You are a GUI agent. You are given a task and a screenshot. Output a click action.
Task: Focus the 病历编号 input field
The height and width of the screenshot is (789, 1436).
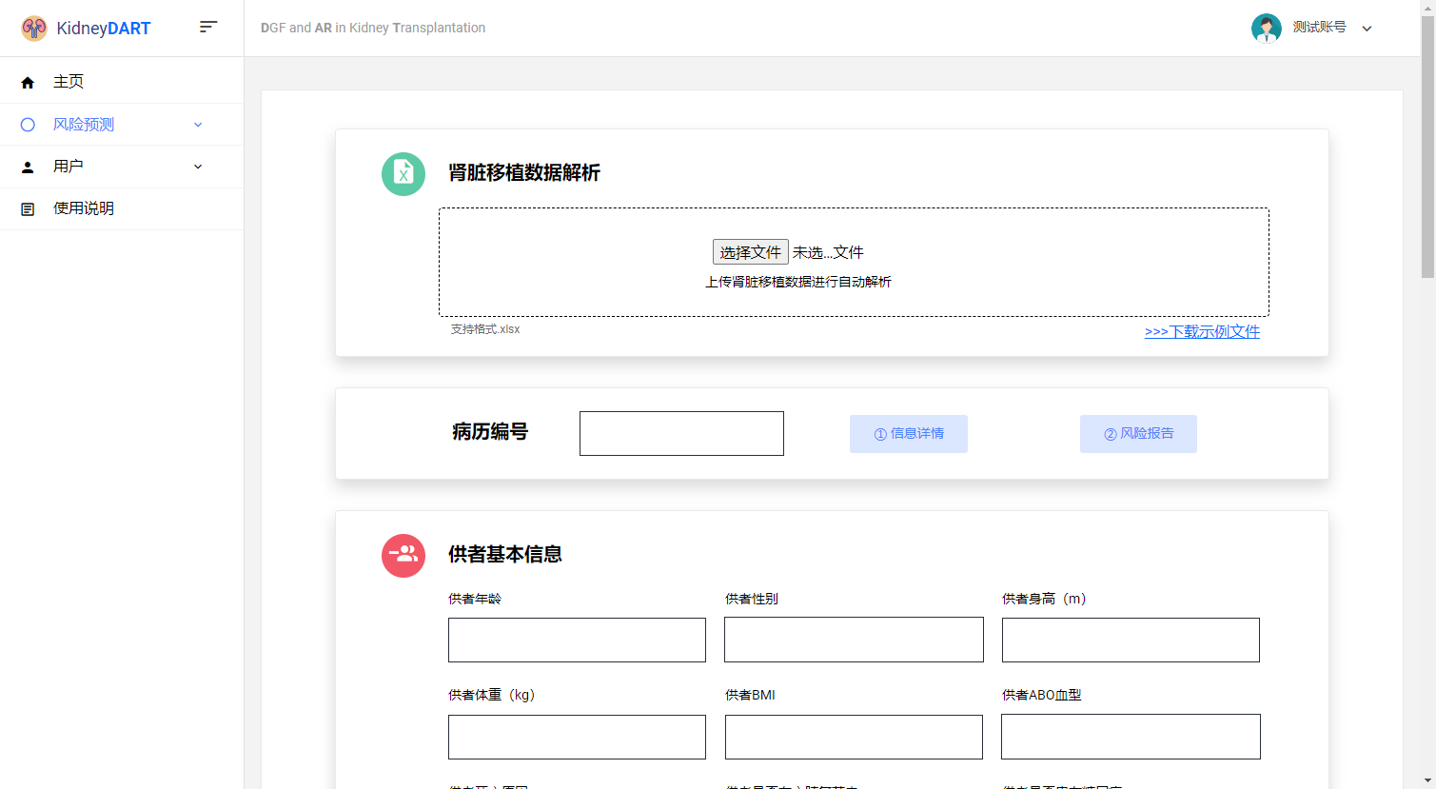[681, 434]
